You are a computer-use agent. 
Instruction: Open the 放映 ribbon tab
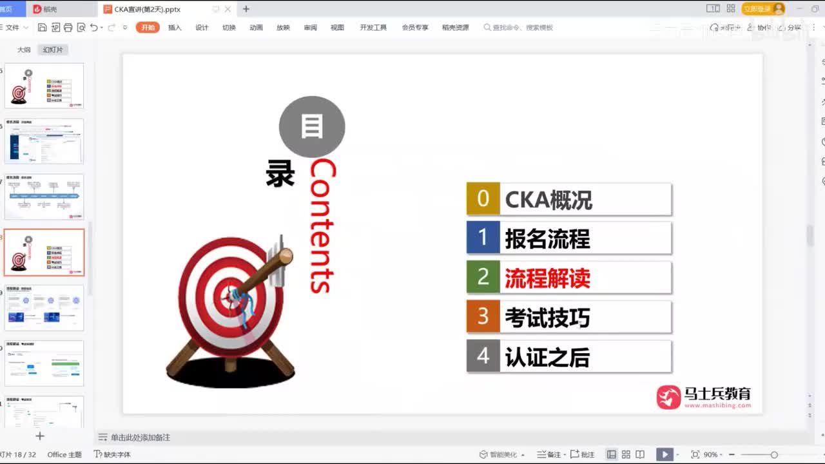(283, 28)
